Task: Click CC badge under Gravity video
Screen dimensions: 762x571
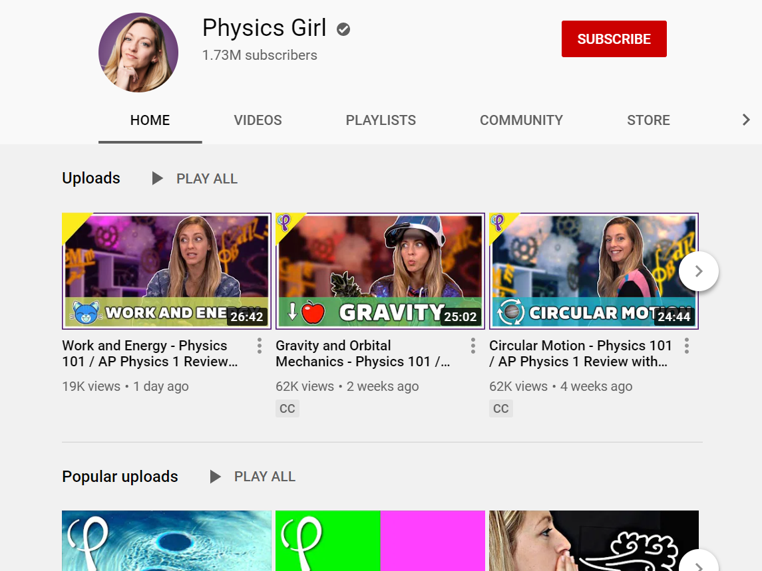Action: pyautogui.click(x=287, y=408)
